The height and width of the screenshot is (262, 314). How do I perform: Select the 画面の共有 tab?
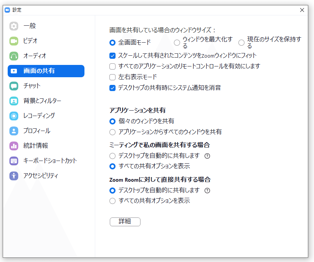46,71
